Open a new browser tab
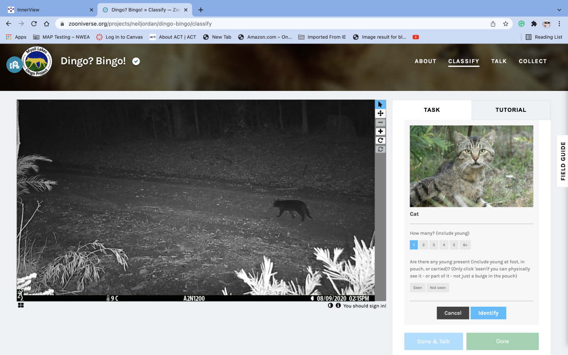This screenshot has width=568, height=355. [x=201, y=10]
